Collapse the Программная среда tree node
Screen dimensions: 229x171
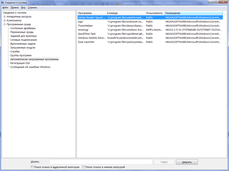4,24
